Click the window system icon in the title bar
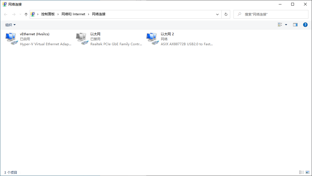This screenshot has width=312, height=176. coord(4,4)
